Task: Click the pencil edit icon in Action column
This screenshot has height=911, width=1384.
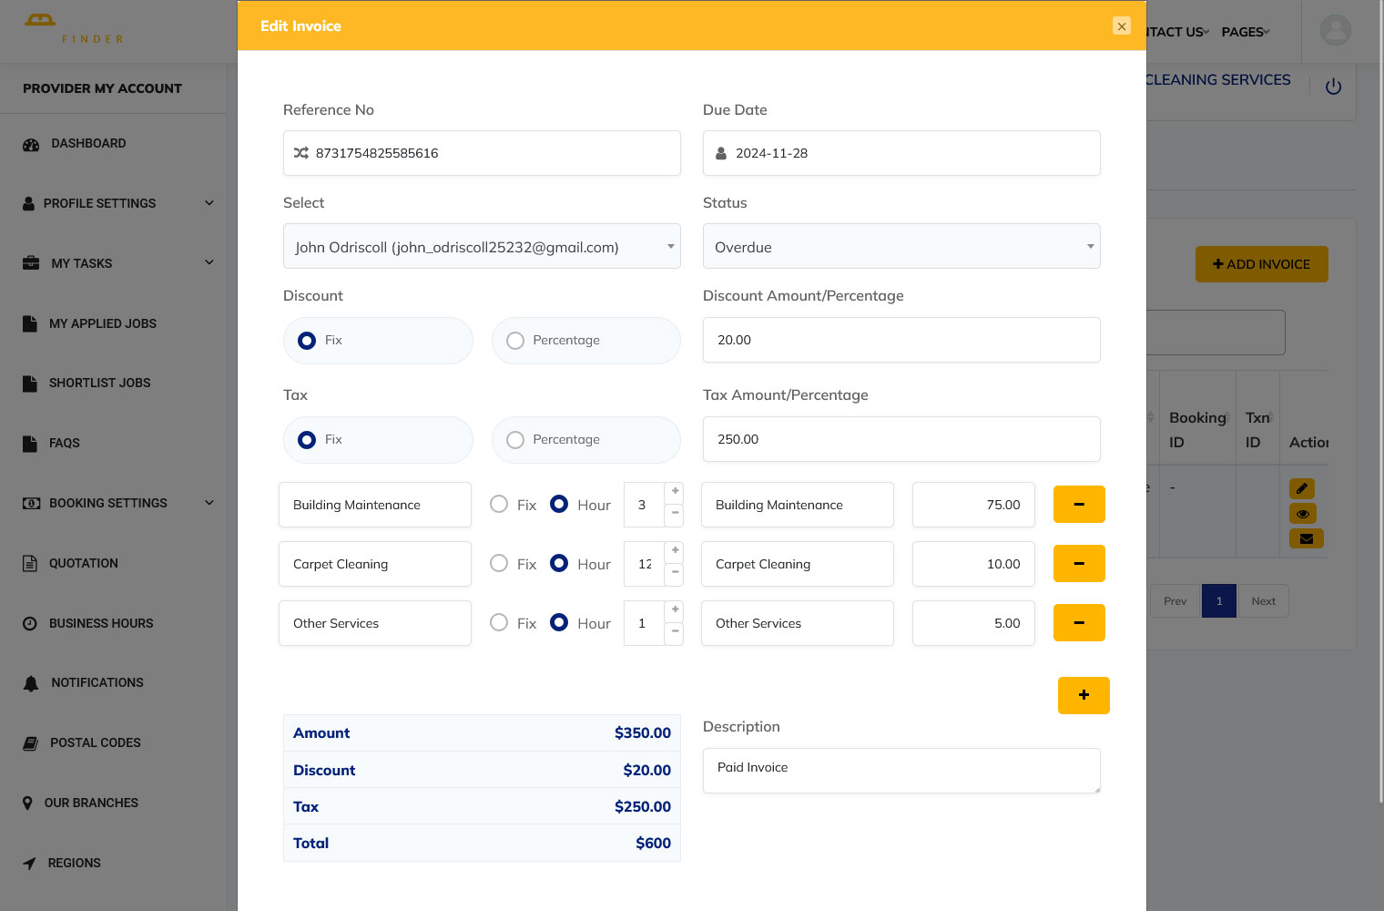Action: click(x=1302, y=488)
